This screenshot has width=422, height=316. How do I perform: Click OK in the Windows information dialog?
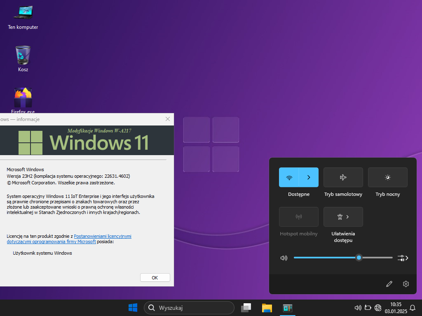pyautogui.click(x=155, y=278)
